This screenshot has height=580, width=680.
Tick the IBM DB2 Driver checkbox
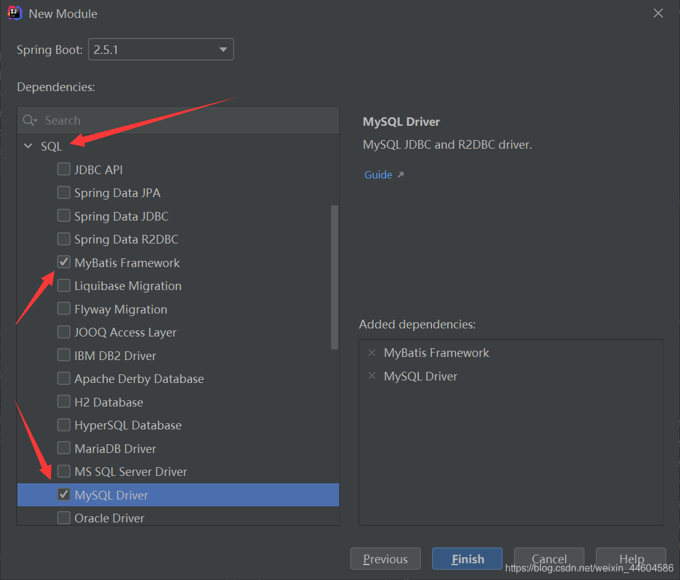pos(64,355)
